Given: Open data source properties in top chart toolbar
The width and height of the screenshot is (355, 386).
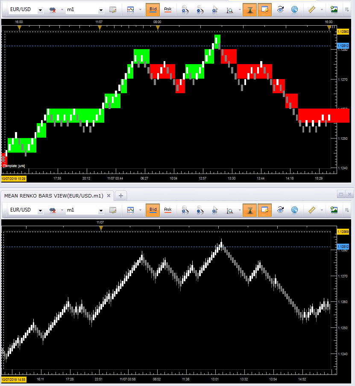Looking at the screenshot, I should pyautogui.click(x=113, y=10).
